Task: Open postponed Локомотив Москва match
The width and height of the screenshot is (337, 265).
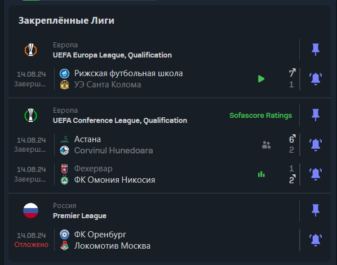Action: [154, 240]
